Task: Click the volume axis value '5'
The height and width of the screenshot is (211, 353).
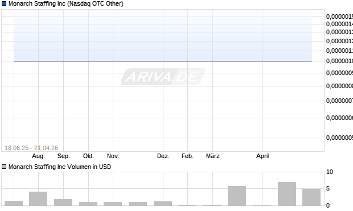Action: point(328,188)
